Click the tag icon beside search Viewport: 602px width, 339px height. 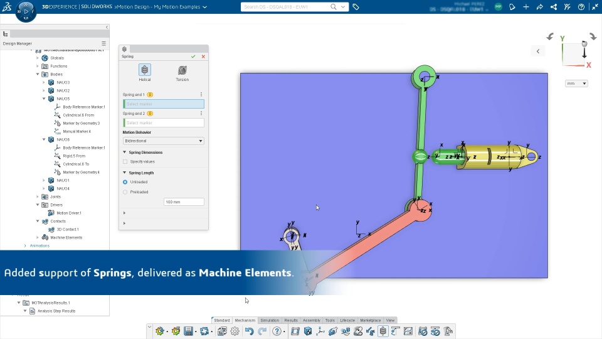click(x=356, y=7)
